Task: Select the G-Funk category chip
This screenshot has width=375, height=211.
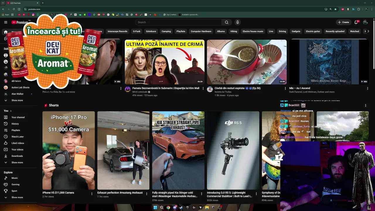Action: (x=137, y=31)
